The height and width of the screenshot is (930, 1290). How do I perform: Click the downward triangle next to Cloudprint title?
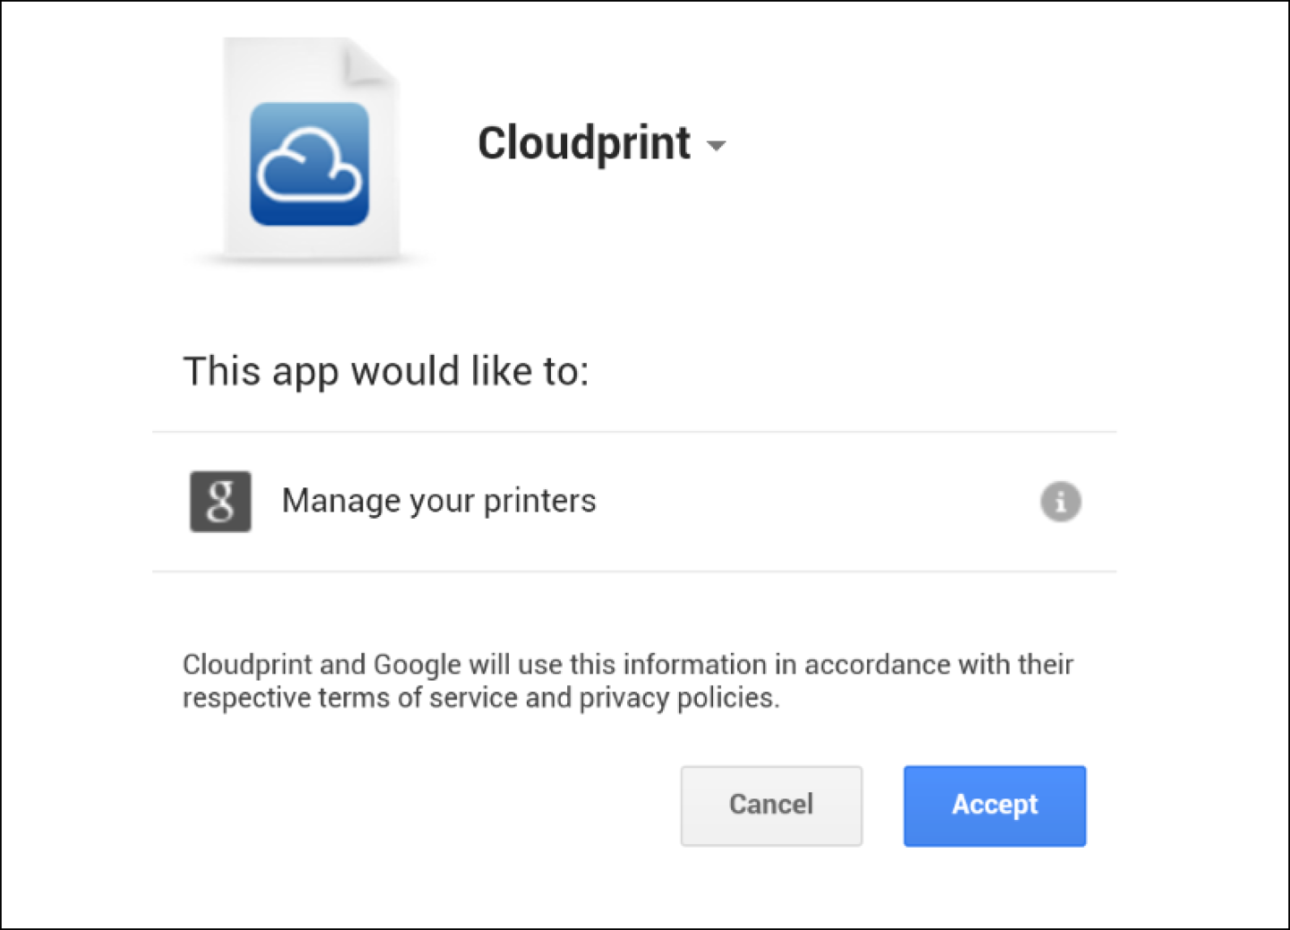(715, 145)
